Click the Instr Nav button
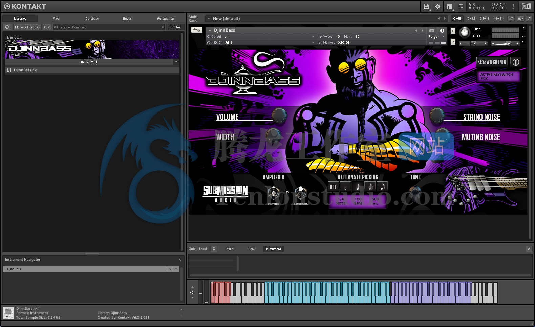This screenshot has width=535, height=327. (175, 27)
